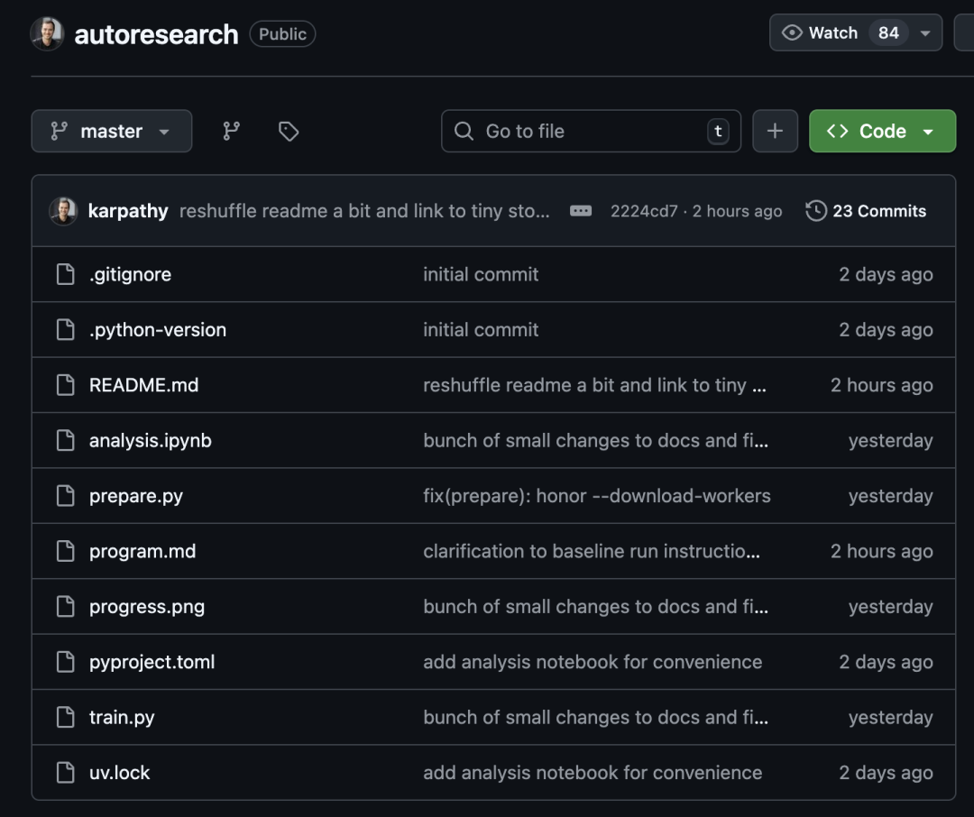Open the Watch options dropdown arrow
Screen dimensions: 974x817
click(925, 33)
